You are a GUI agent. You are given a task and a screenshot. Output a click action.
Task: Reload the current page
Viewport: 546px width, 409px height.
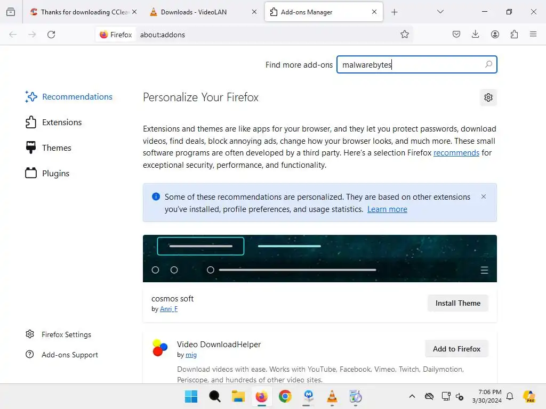pos(51,35)
